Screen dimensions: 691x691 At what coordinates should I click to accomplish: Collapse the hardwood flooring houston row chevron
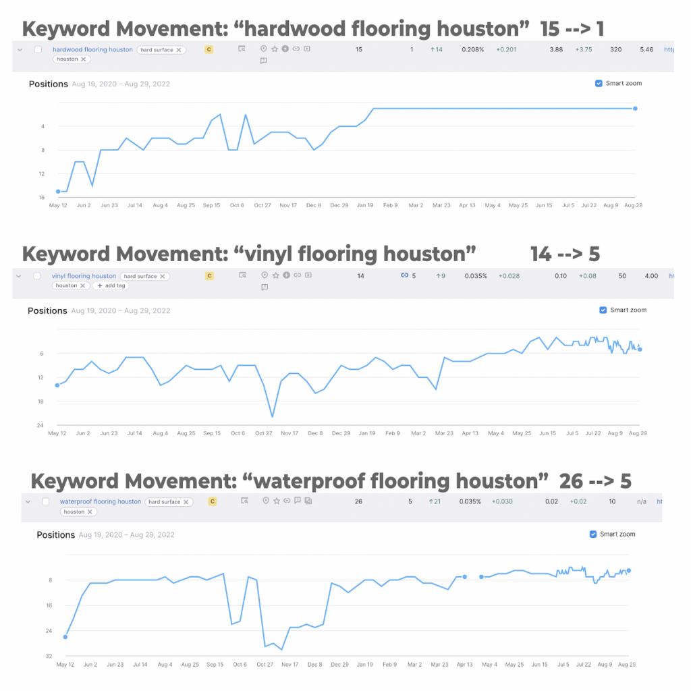20,50
